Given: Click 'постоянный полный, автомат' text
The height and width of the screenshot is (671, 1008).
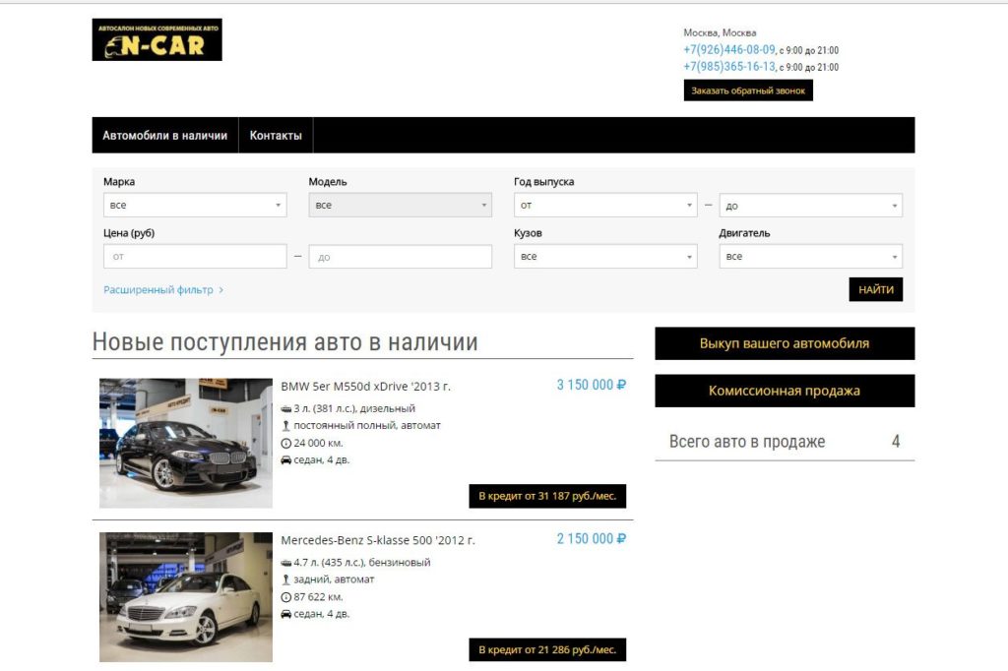Looking at the screenshot, I should point(367,425).
